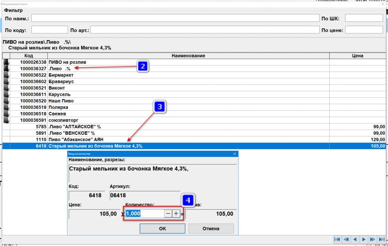The width and height of the screenshot is (388, 246).
Task: Go to previous record with single left arrow
Action: click(355, 239)
